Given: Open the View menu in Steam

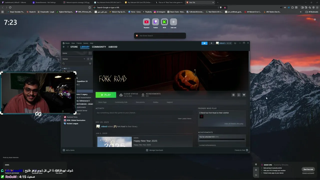Looking at the screenshot, I should coord(73,43).
